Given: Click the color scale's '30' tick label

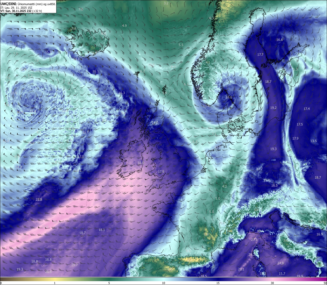Looking at the screenshot, I should point(272,283).
